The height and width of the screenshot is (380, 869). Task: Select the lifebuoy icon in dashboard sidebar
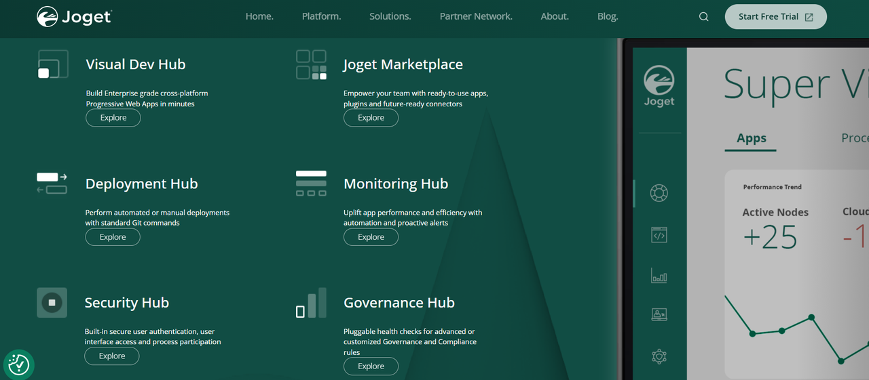coord(659,194)
